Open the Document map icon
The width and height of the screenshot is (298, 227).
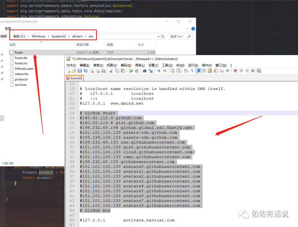(x=210, y=71)
